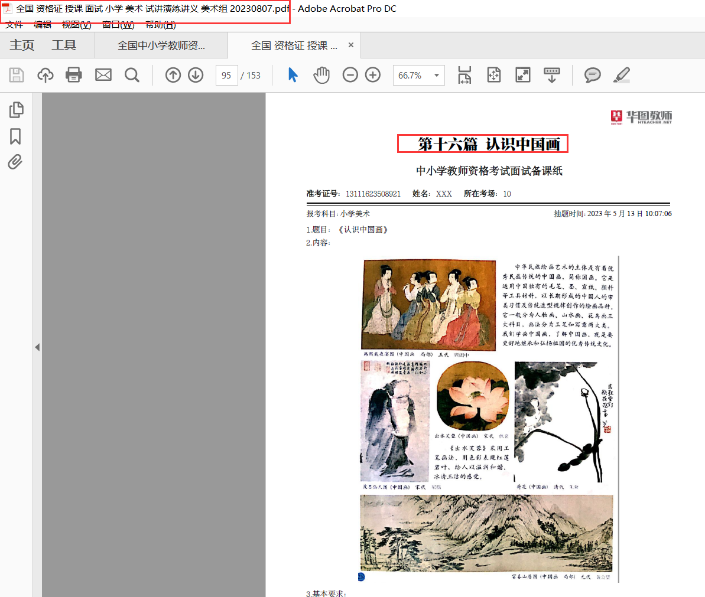The image size is (705, 597).
Task: Go to next page arrow
Action: pyautogui.click(x=196, y=75)
